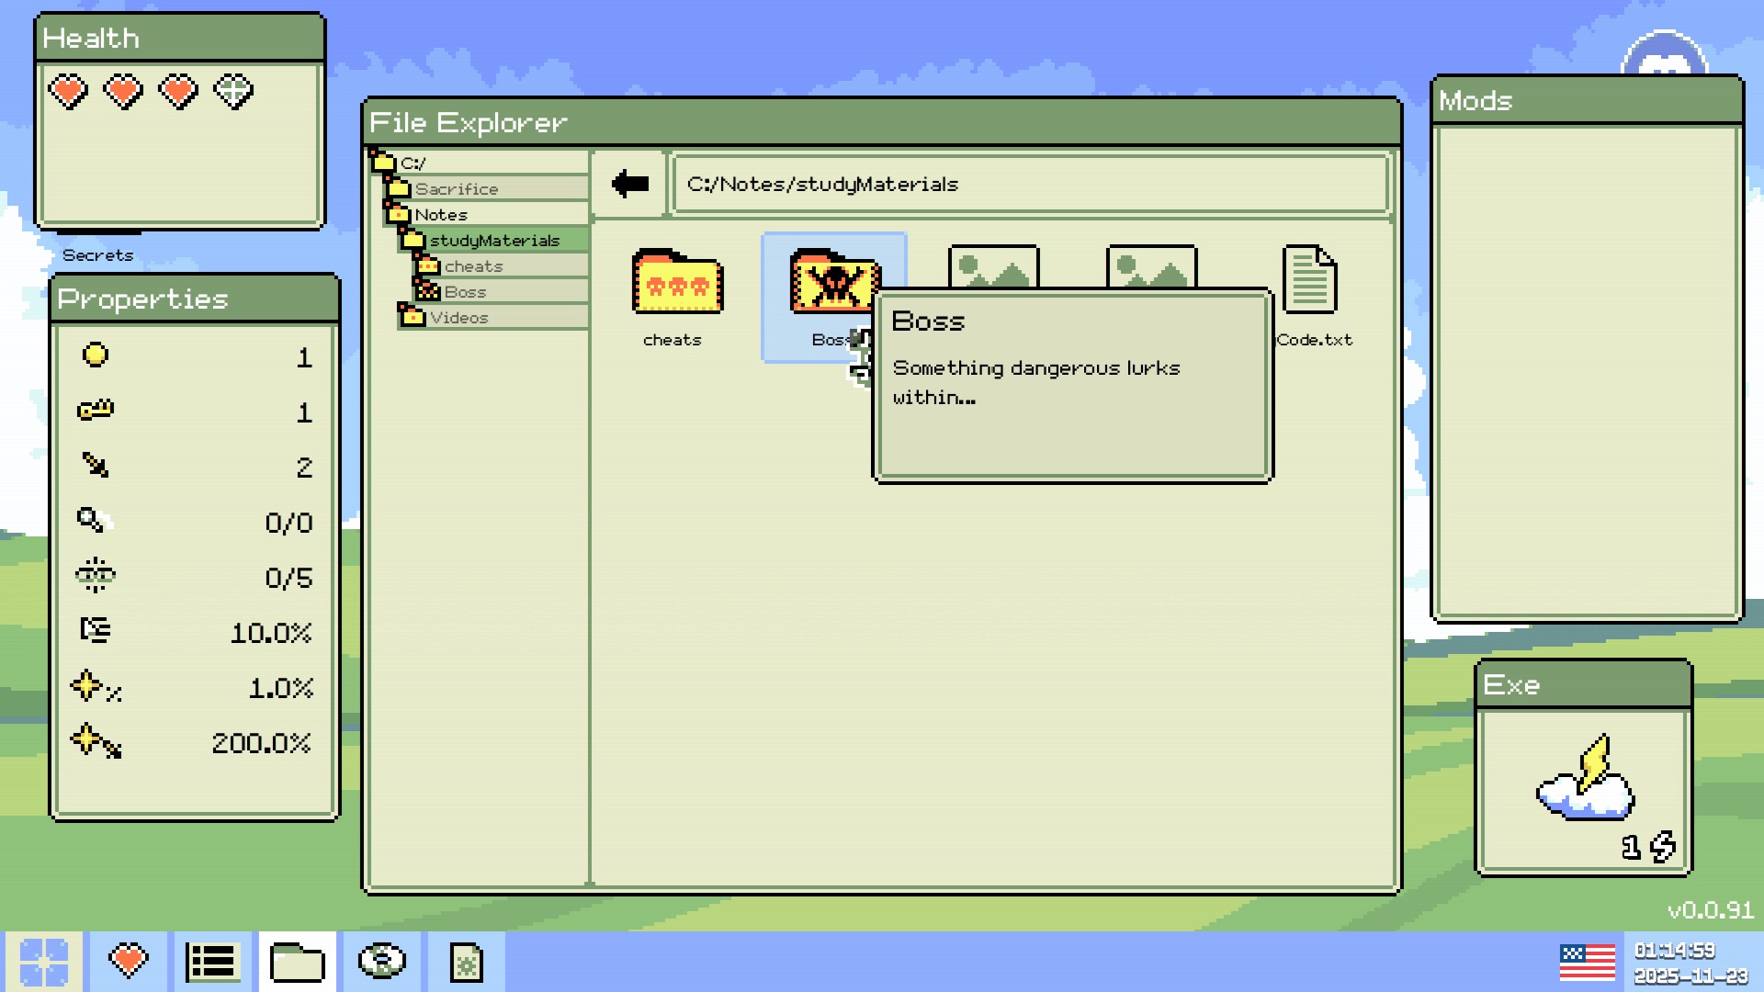
Task: Open the list Properties taskbar icon
Action: [x=212, y=961]
